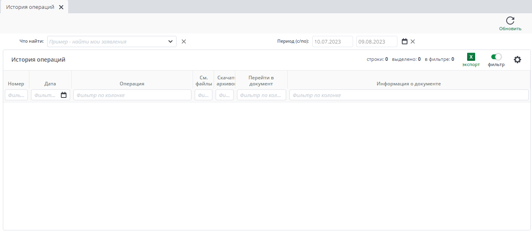This screenshot has height=232, width=532.
Task: Click the Номер column filter input
Action: tap(16, 95)
